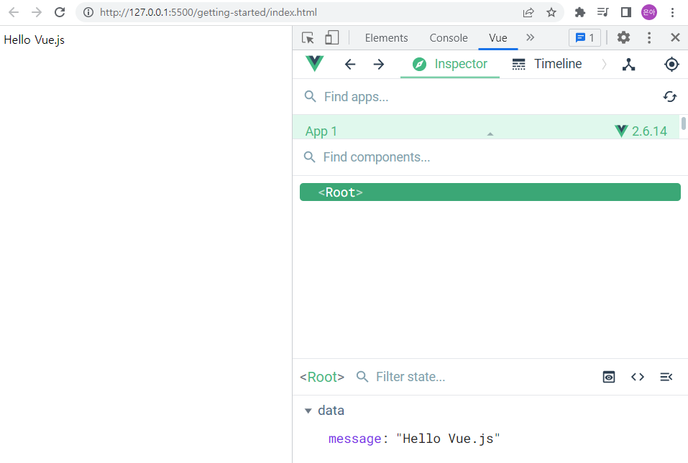
Task: Click scroll to component eye icon
Action: point(609,377)
